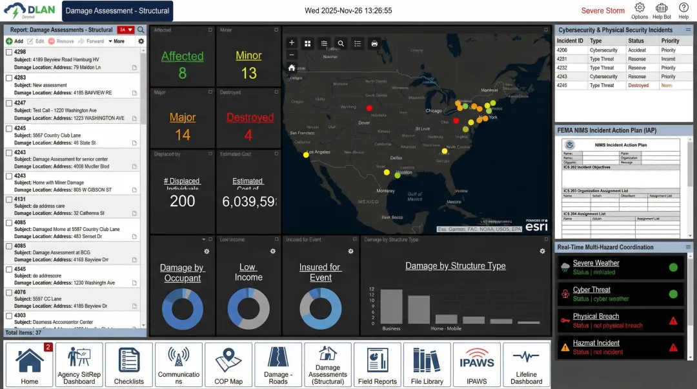697x389 pixels.
Task: Click Add in the report toolbar
Action: coord(15,41)
